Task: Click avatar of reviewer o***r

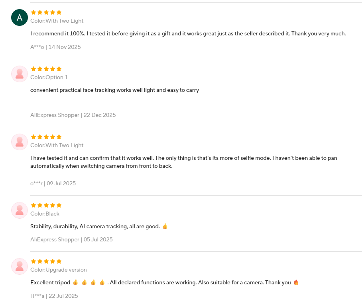Action: [x=19, y=142]
